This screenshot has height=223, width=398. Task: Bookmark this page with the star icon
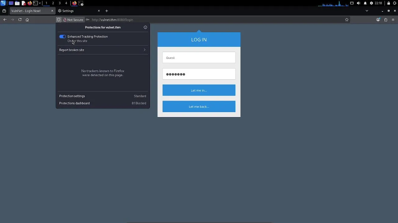(x=347, y=20)
